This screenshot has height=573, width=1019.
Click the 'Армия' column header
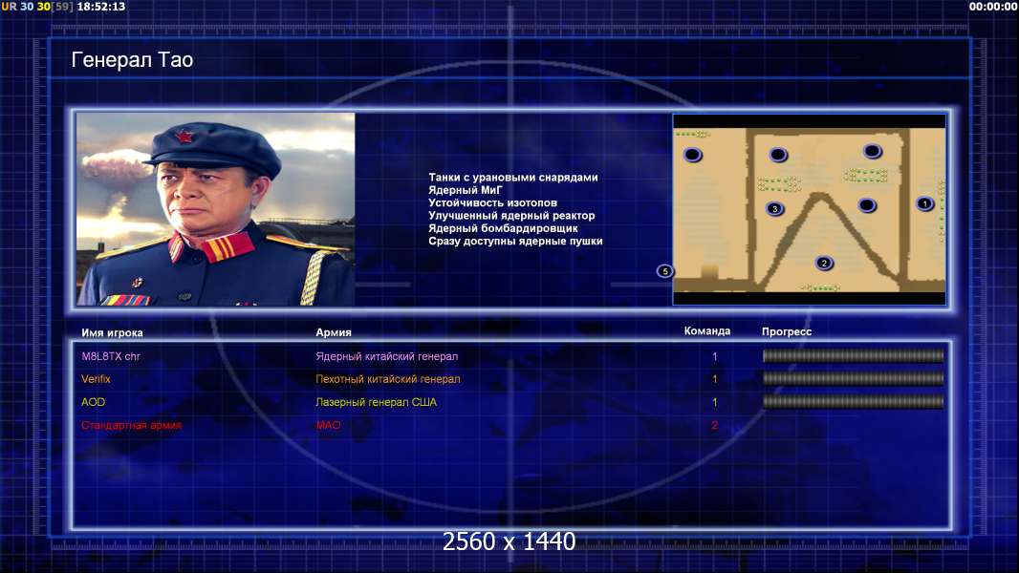(334, 332)
